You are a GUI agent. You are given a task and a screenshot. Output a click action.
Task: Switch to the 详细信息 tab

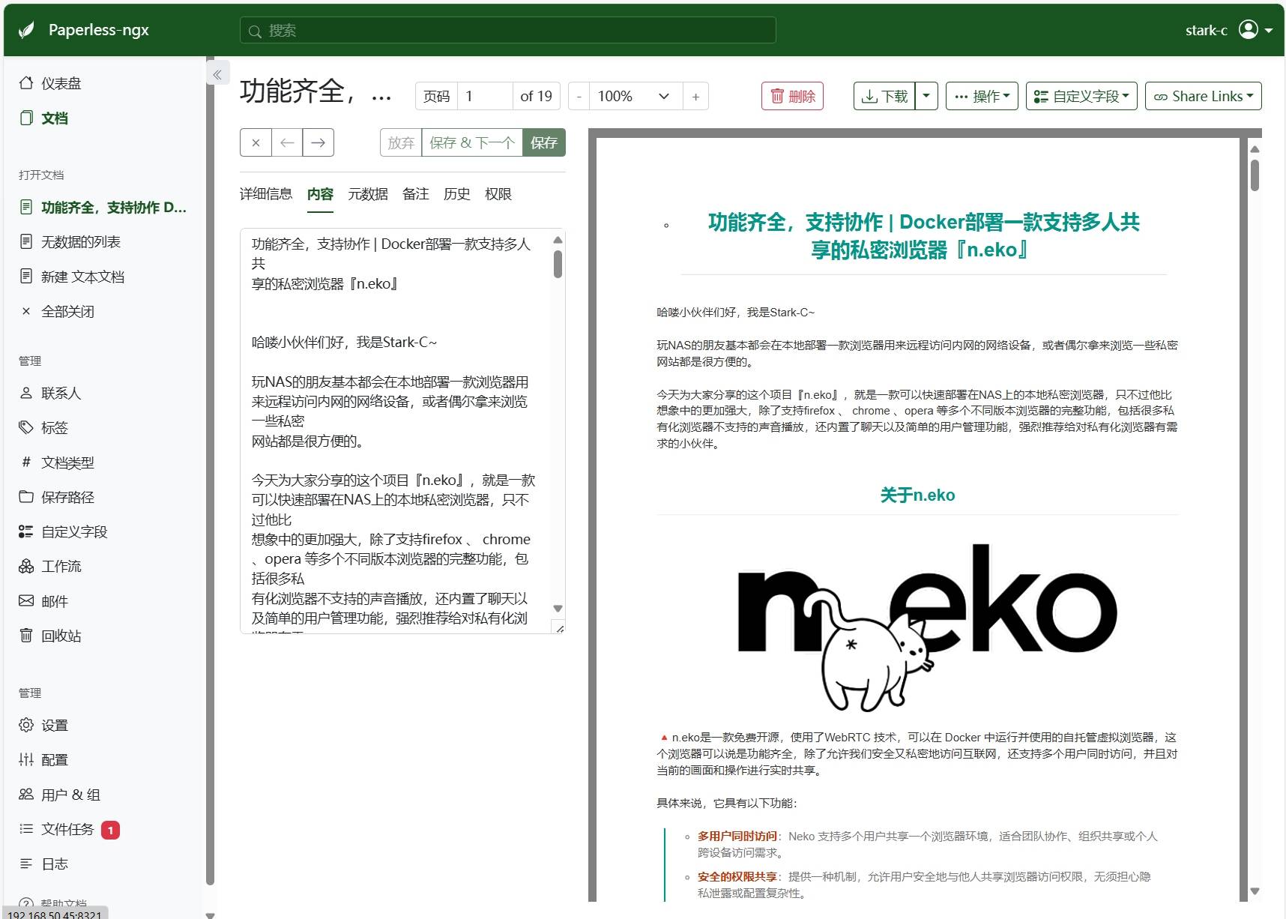pos(266,194)
